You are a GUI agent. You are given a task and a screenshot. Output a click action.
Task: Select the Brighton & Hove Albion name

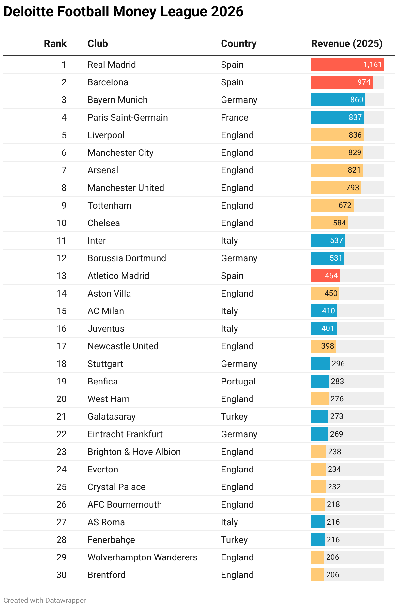click(134, 452)
